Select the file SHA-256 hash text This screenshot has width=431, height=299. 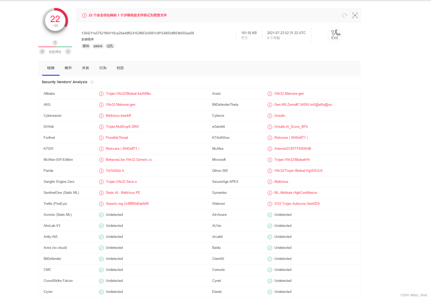point(138,33)
